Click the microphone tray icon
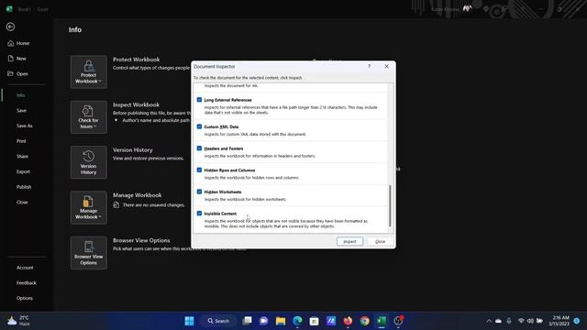 509,321
